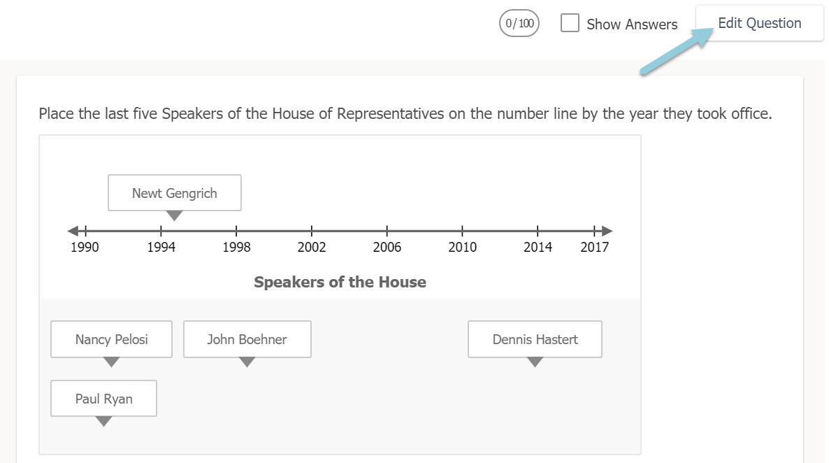Click the pointer under Newt Gengrich
829x463 pixels.
coord(175,215)
